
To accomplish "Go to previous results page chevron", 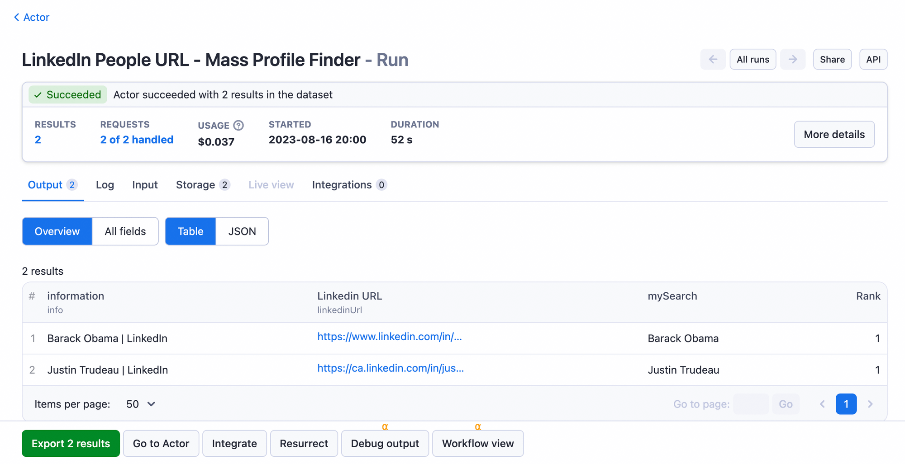I will click(x=822, y=404).
